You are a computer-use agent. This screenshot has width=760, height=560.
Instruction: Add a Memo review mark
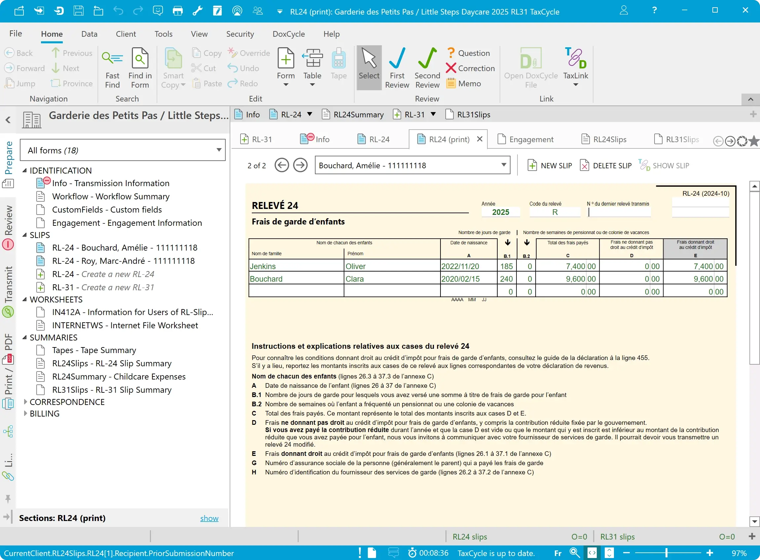coord(464,83)
